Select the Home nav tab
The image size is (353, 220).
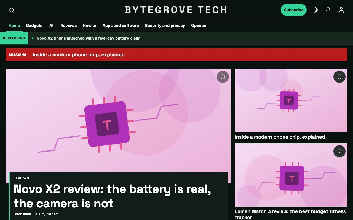pyautogui.click(x=14, y=26)
